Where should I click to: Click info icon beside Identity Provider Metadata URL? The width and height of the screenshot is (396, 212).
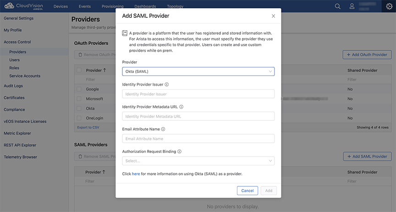click(x=181, y=107)
